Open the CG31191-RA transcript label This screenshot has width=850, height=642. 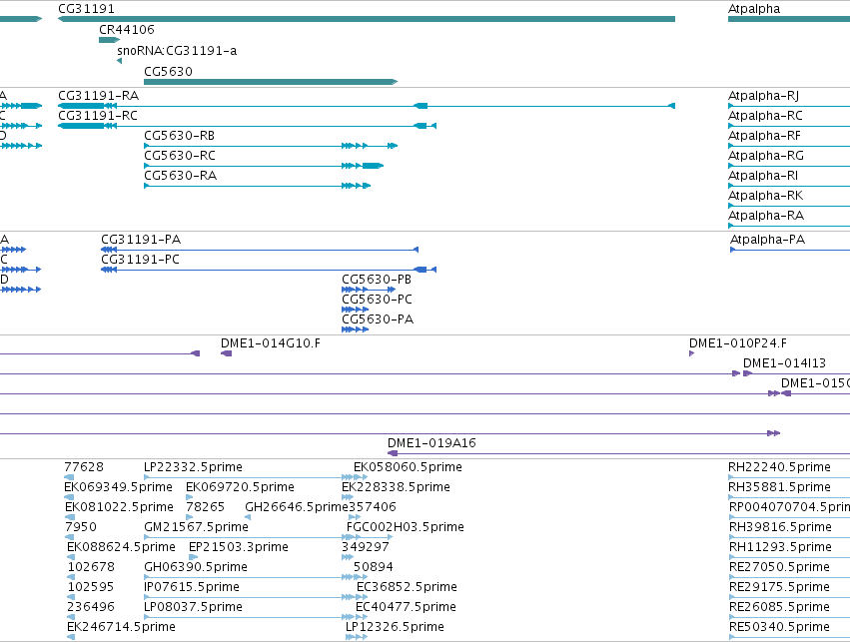pos(98,96)
